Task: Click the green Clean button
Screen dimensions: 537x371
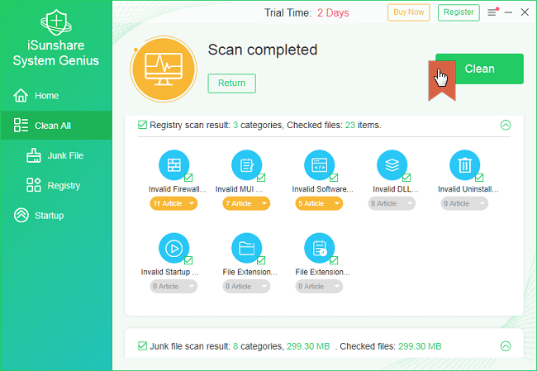Action: pos(479,69)
